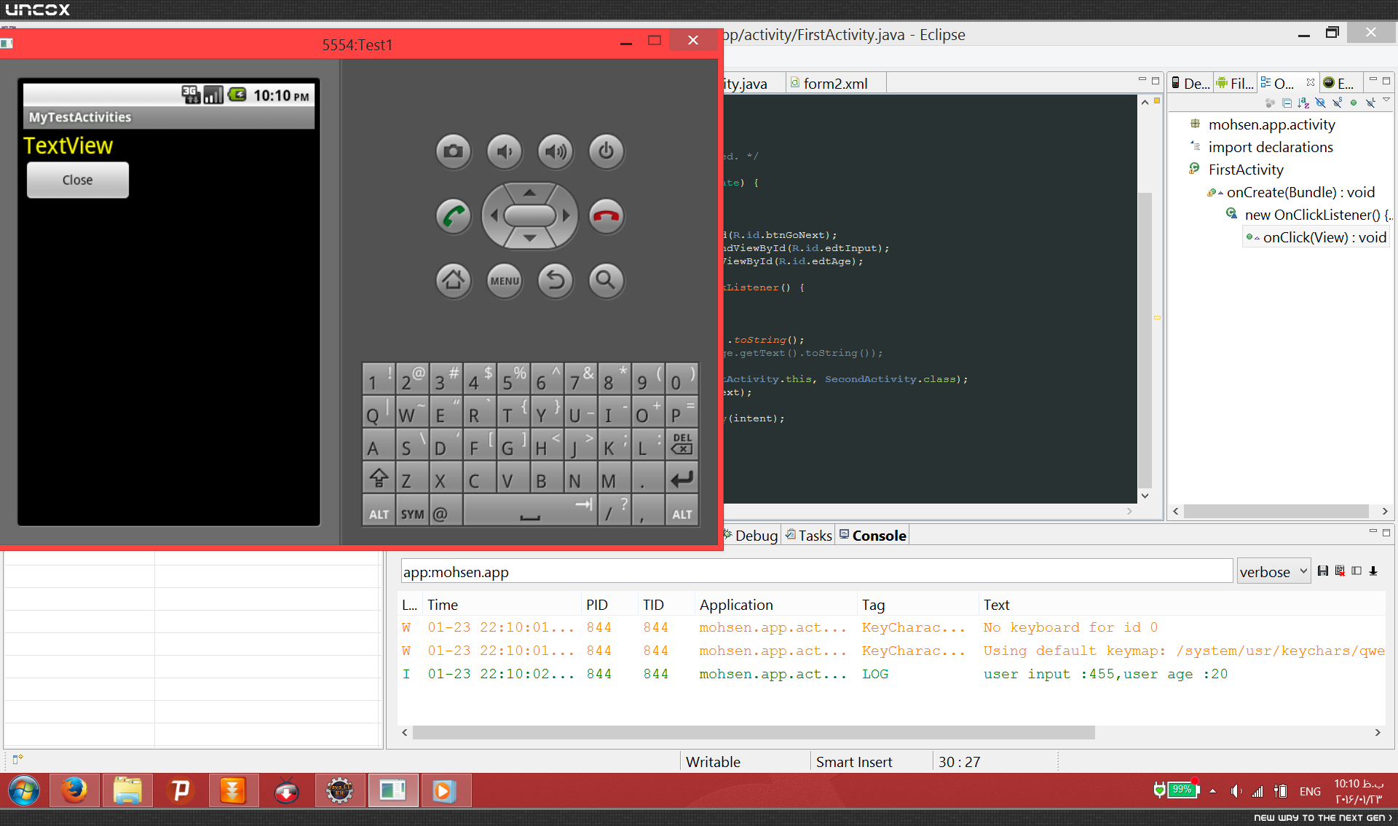The image size is (1398, 826).
Task: Click the D-pad up arrow
Action: pos(529,193)
